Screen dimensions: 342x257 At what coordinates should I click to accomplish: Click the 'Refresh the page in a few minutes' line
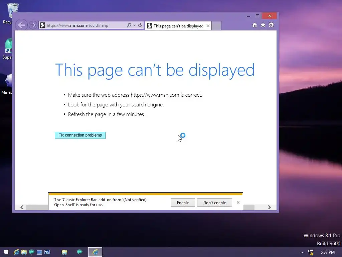[x=107, y=114]
